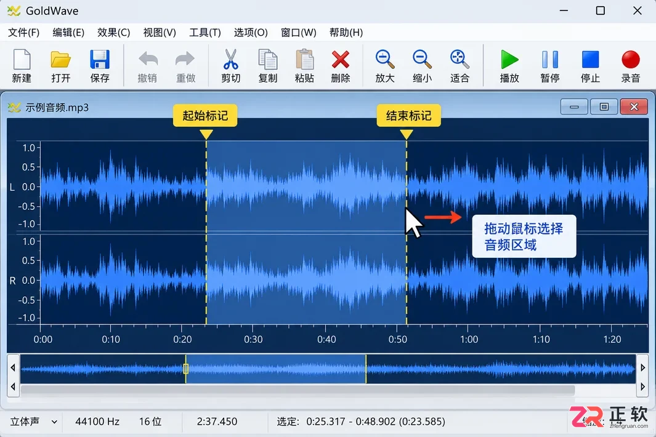This screenshot has height=437, width=656.
Task: Save the audio with 保存 icon
Action: click(100, 66)
